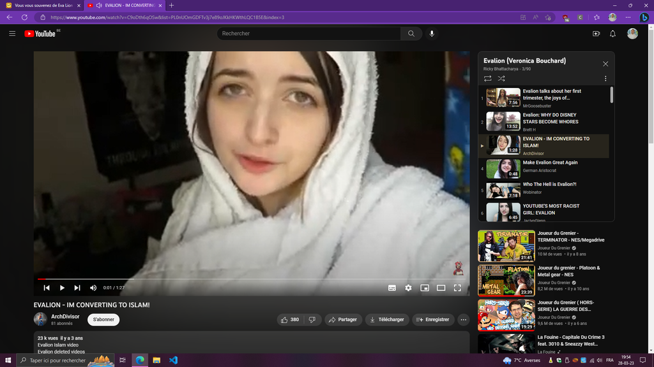Viewport: 654px width, 367px height.
Task: Open the YouTube hamburger guide menu
Action: 12,34
